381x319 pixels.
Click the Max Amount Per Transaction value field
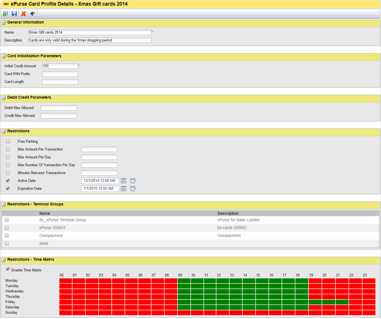99,149
